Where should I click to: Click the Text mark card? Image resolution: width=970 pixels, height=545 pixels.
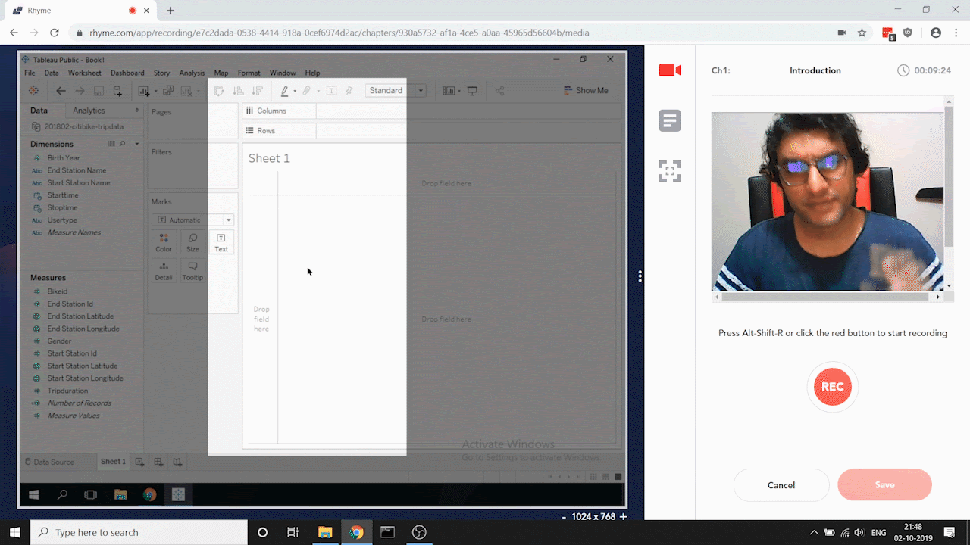[221, 242]
